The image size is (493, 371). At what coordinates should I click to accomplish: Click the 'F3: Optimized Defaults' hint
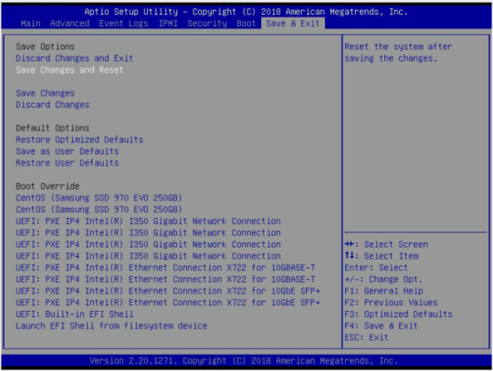398,314
